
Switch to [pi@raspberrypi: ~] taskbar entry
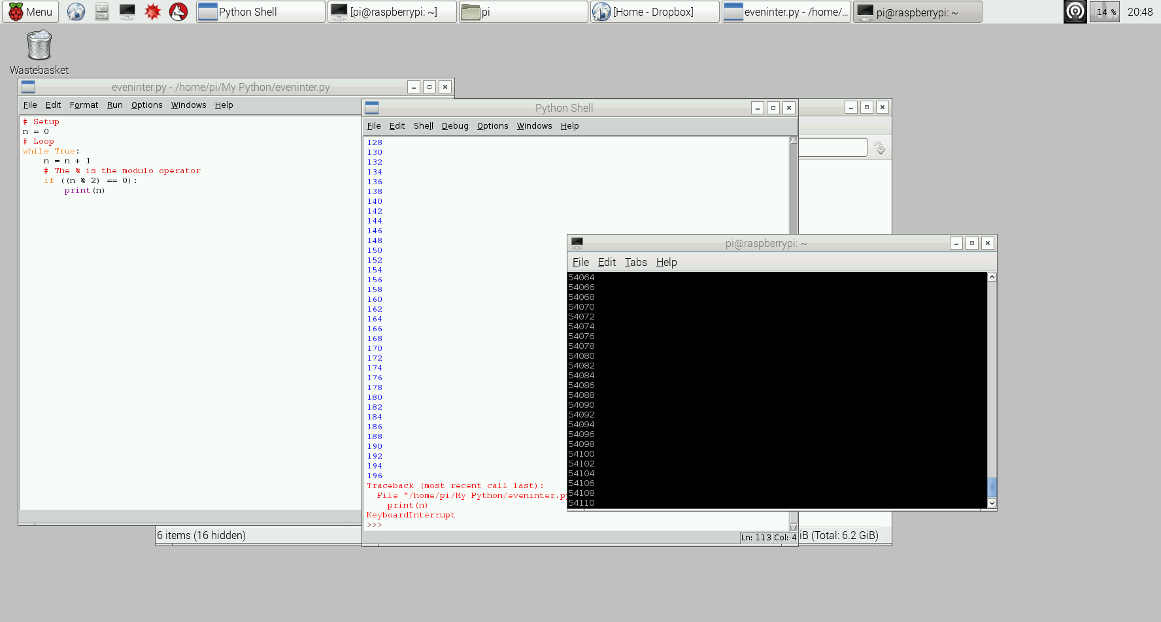point(392,12)
